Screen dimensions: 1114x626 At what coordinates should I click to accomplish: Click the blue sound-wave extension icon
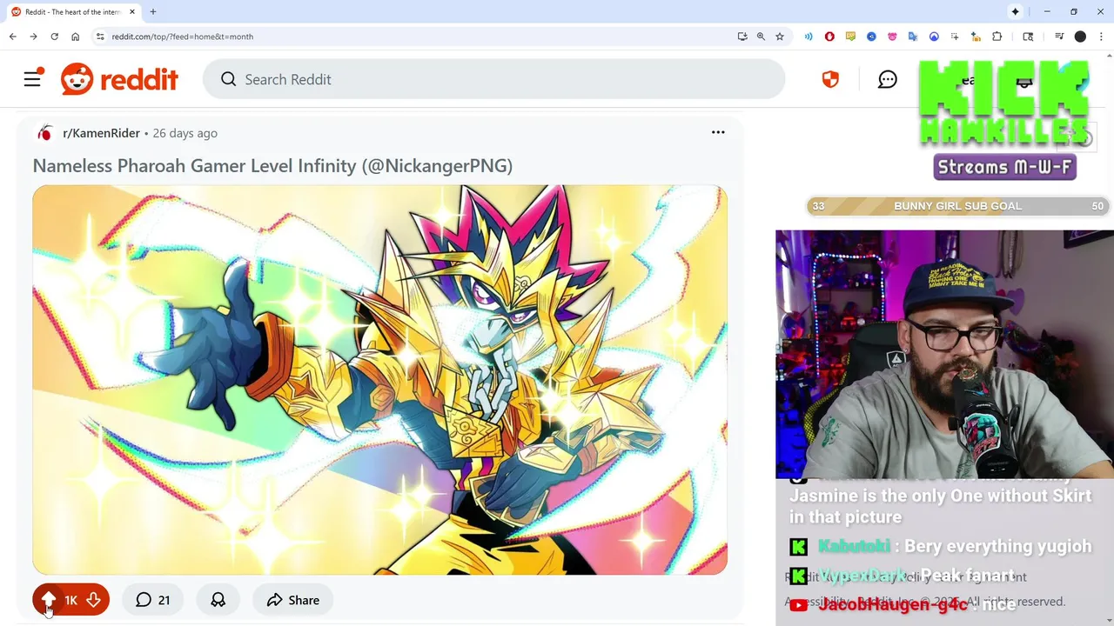[x=809, y=37]
